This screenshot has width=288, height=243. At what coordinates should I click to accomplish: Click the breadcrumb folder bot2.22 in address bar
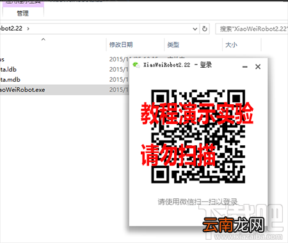coord(11,29)
